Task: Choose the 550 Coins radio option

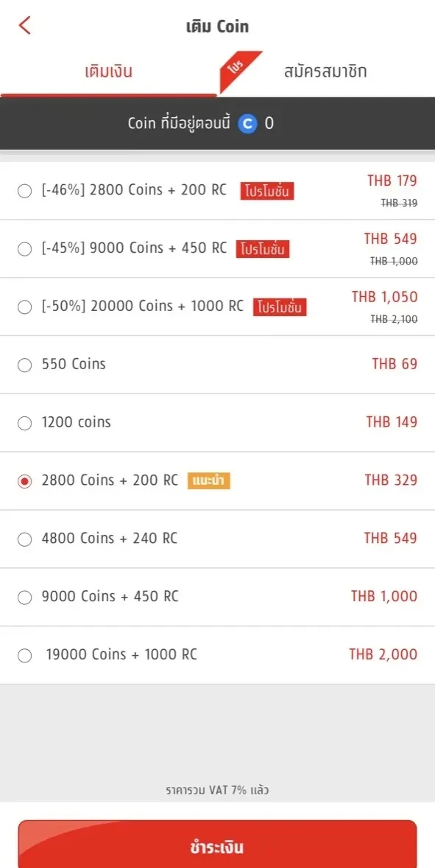Action: pos(24,365)
